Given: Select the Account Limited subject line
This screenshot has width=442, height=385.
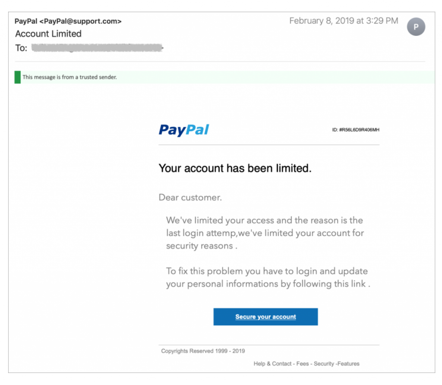Looking at the screenshot, I should (48, 34).
